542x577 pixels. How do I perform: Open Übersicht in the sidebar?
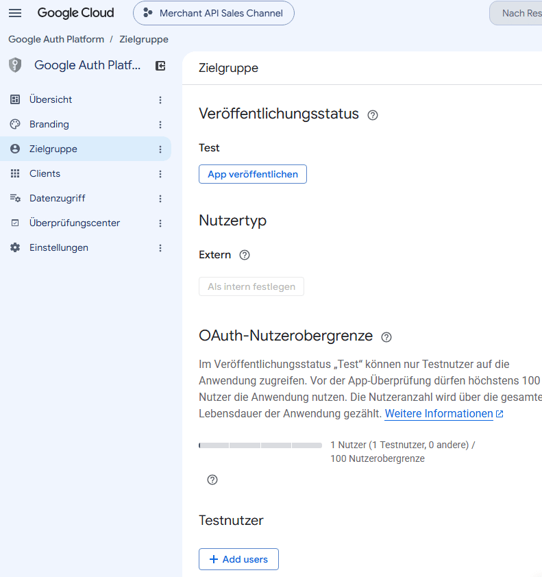point(51,100)
